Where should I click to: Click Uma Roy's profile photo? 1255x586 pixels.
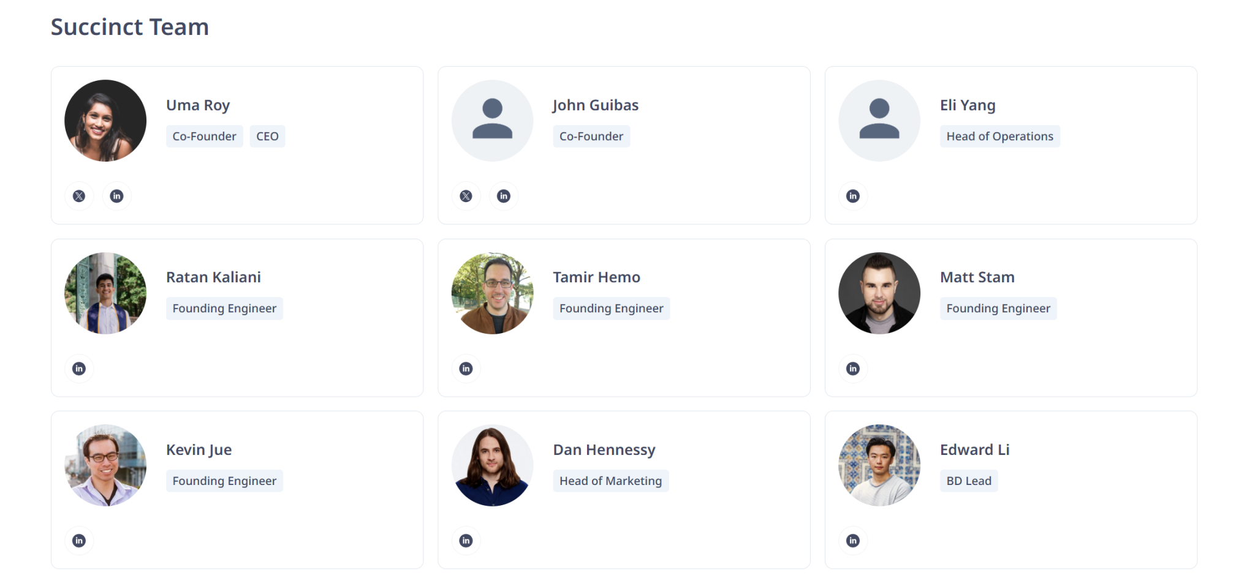click(x=105, y=121)
